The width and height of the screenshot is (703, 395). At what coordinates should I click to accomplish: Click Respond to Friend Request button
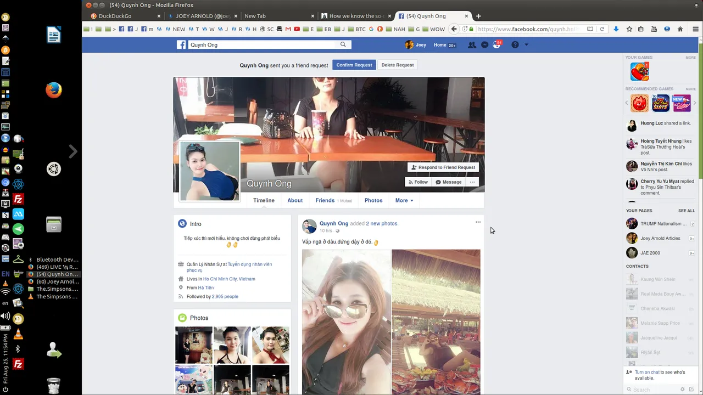pos(443,167)
